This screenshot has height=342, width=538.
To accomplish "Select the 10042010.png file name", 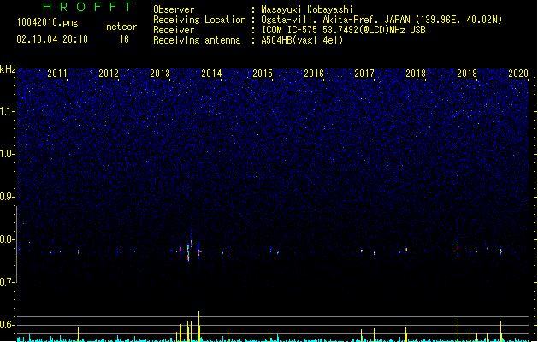I will click(x=48, y=22).
